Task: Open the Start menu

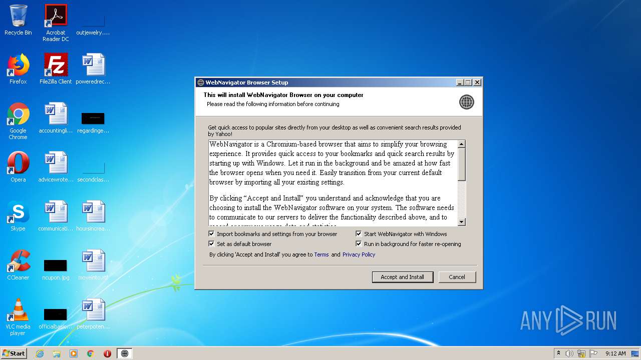Action: (14, 353)
